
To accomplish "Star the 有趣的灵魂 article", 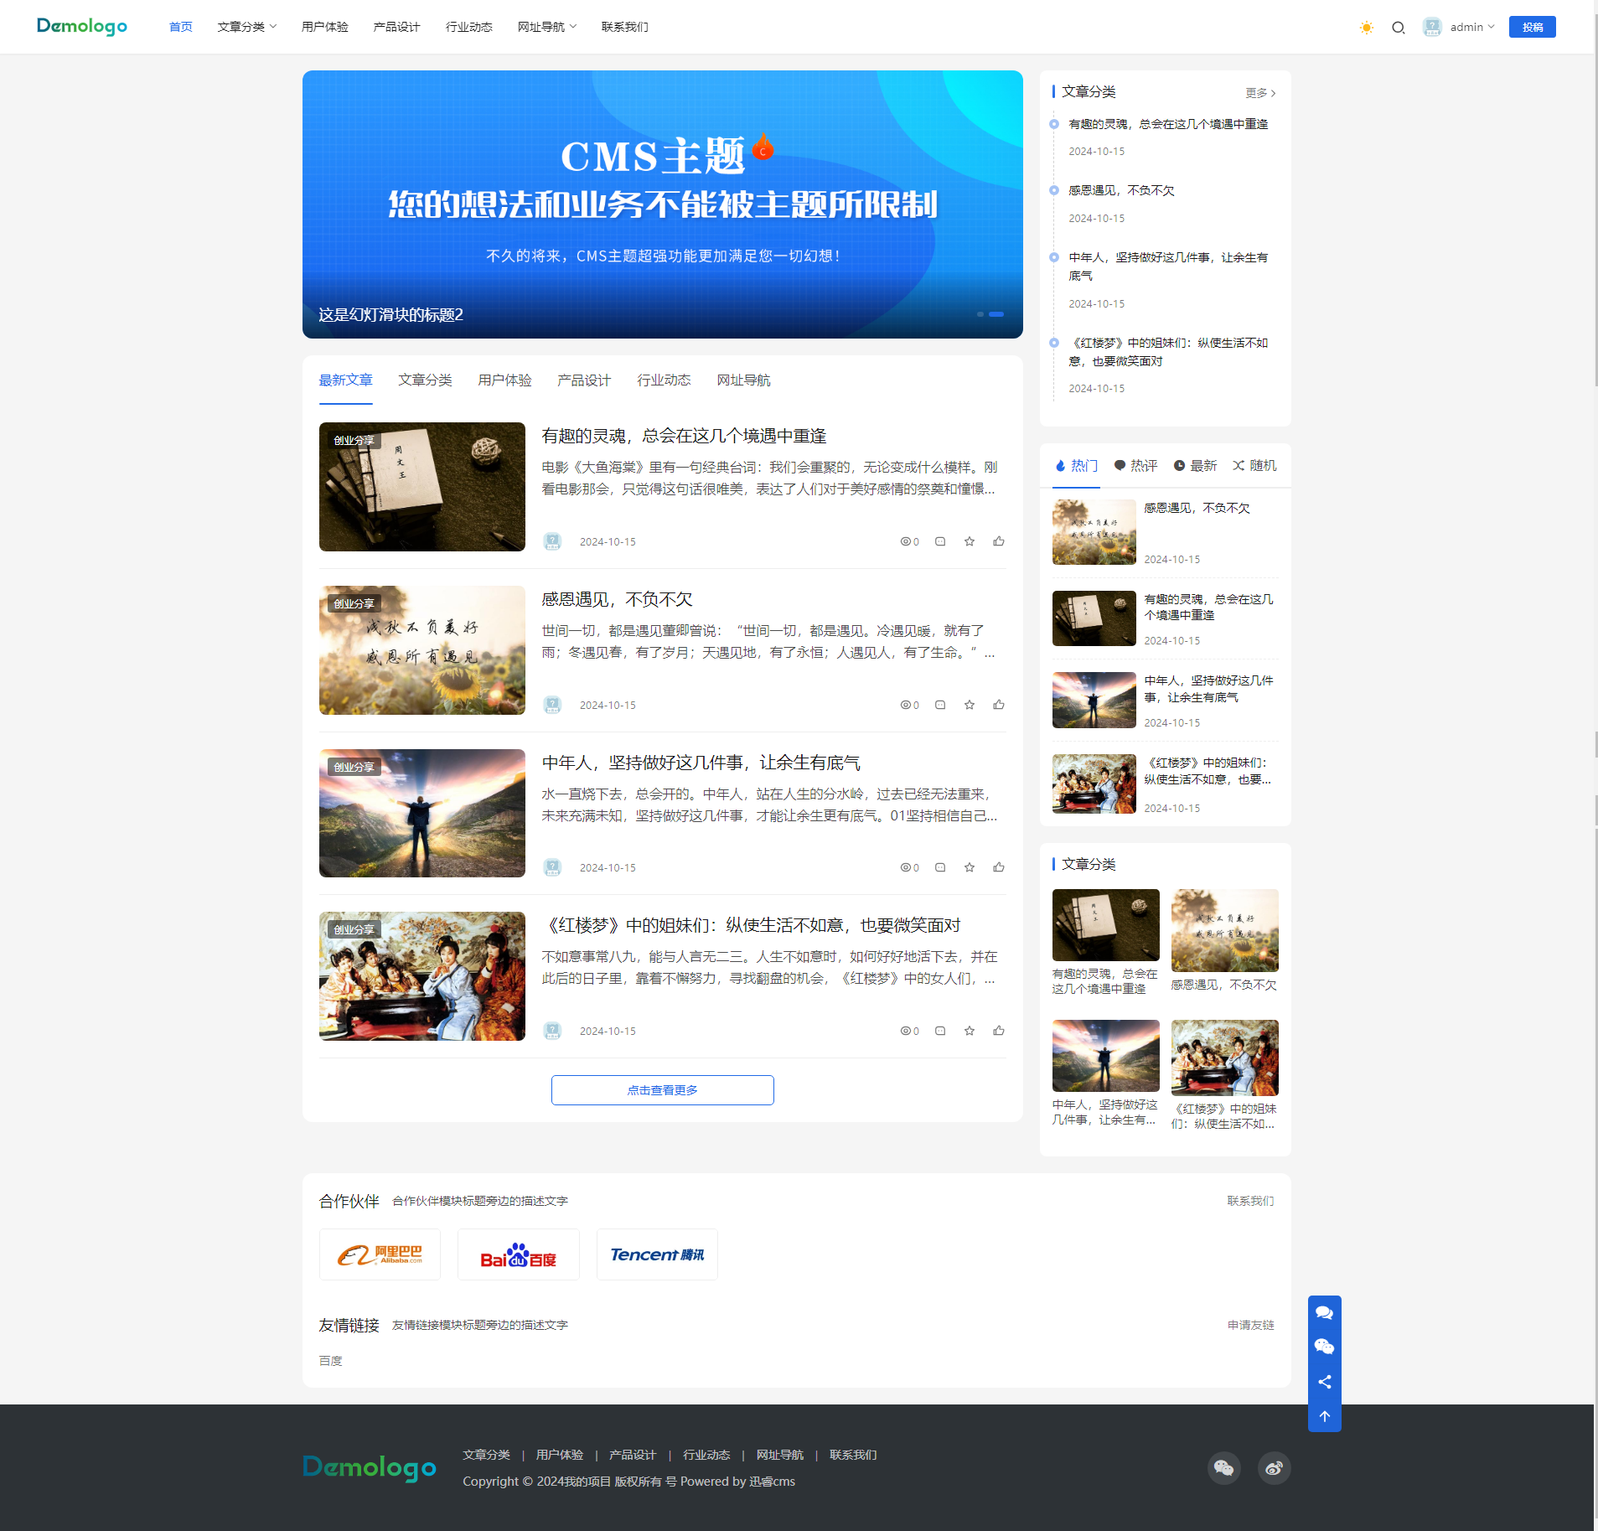I will (969, 541).
